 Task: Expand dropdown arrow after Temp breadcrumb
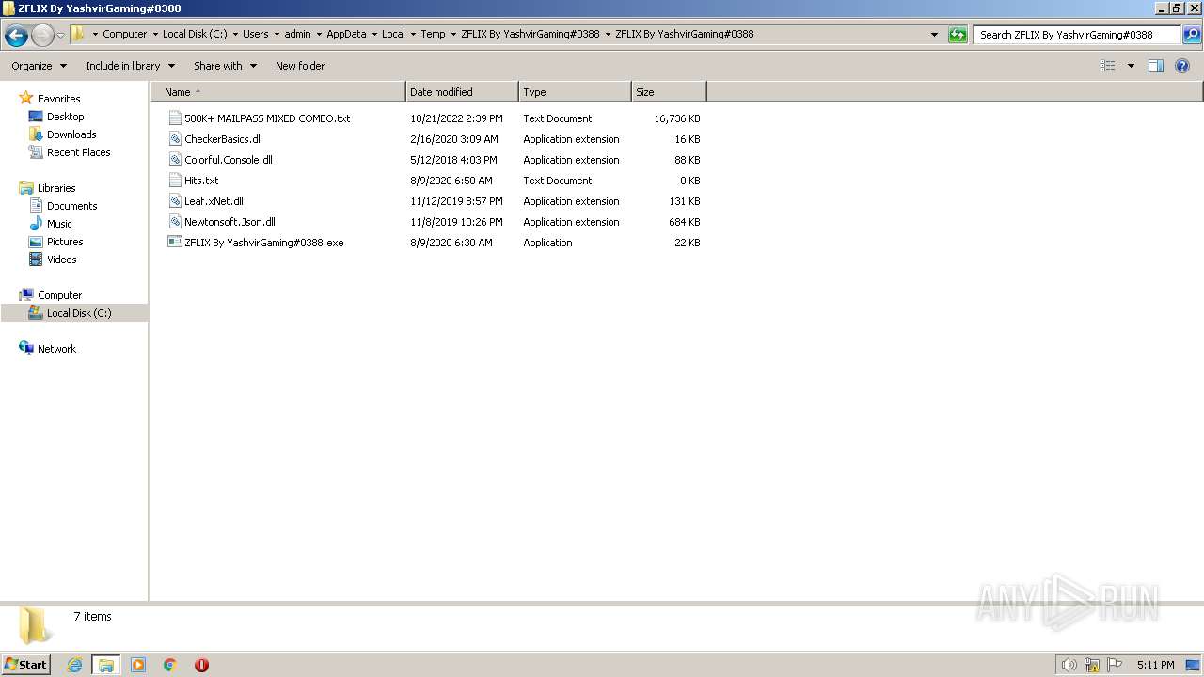453,34
